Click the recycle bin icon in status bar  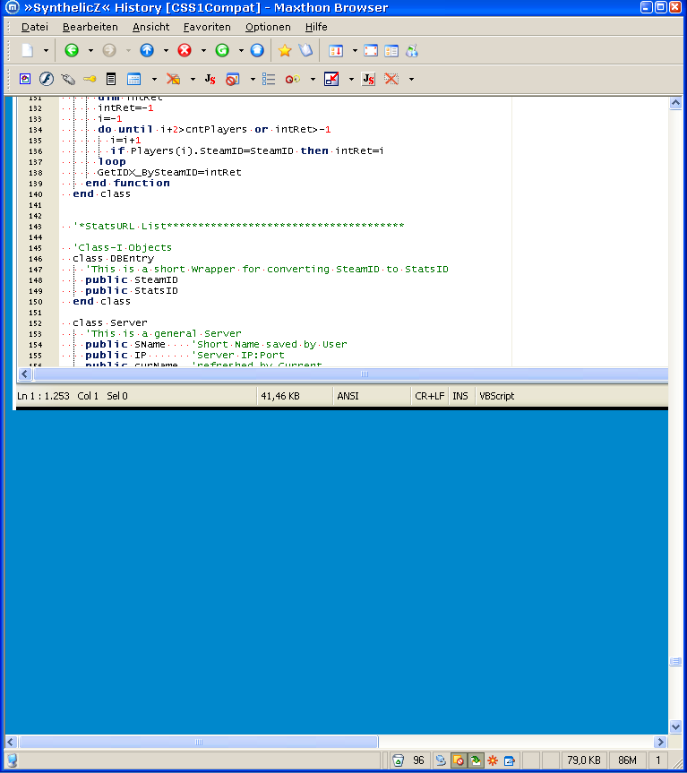click(x=399, y=760)
